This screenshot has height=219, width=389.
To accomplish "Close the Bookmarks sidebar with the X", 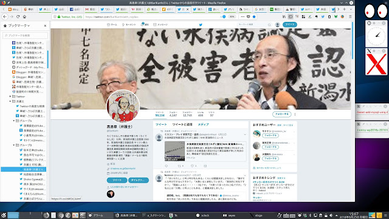I will click(x=45, y=26).
